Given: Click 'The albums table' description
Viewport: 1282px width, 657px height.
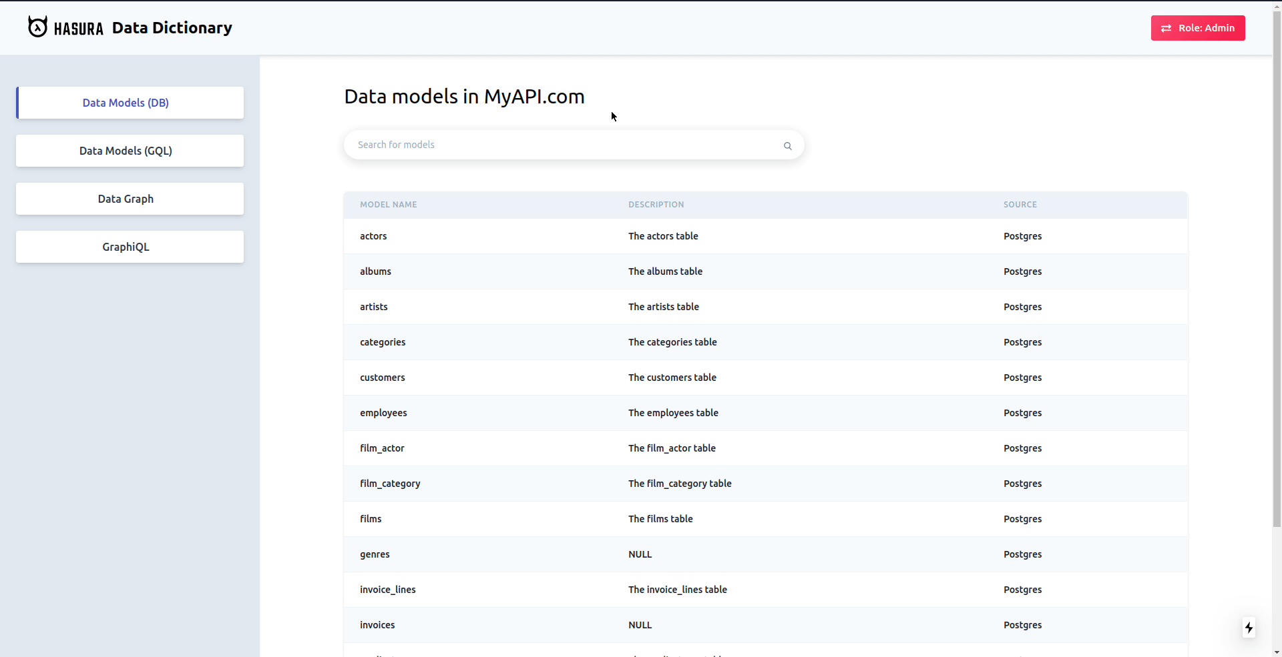Looking at the screenshot, I should (665, 271).
